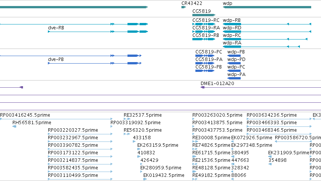Image resolution: width=321 pixels, height=181 pixels.
Task: Click the RP003586720.5prime EST label
Action: coord(298,138)
